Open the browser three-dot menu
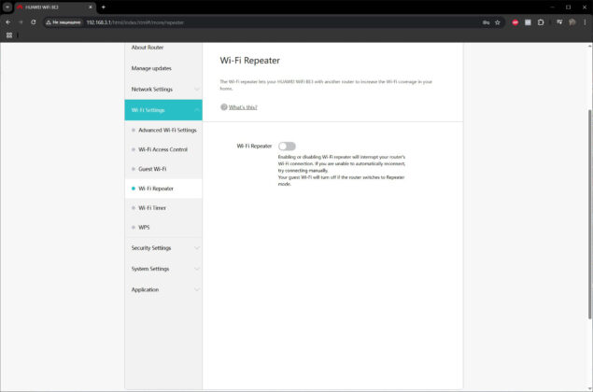Screen dimensions: 593x392 tap(585, 22)
